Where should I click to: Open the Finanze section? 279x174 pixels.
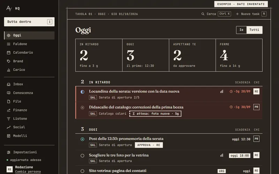click(29, 110)
